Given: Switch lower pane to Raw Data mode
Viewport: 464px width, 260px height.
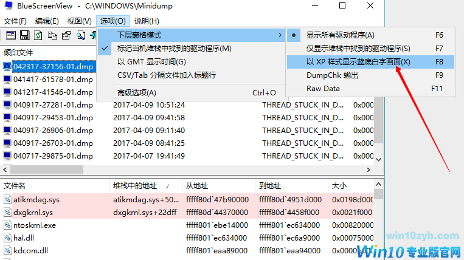Looking at the screenshot, I should (x=370, y=89).
